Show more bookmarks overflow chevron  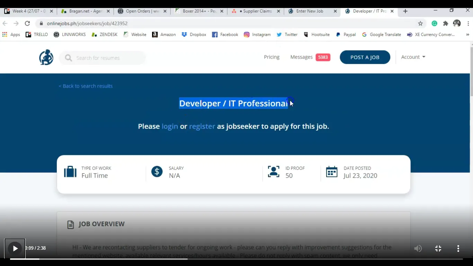(467, 35)
